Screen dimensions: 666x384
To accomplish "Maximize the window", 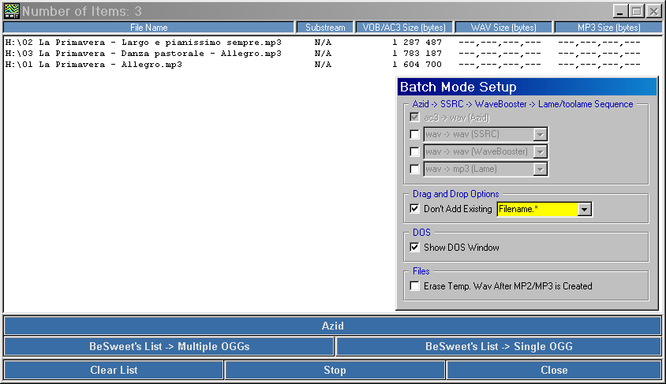I will click(636, 12).
